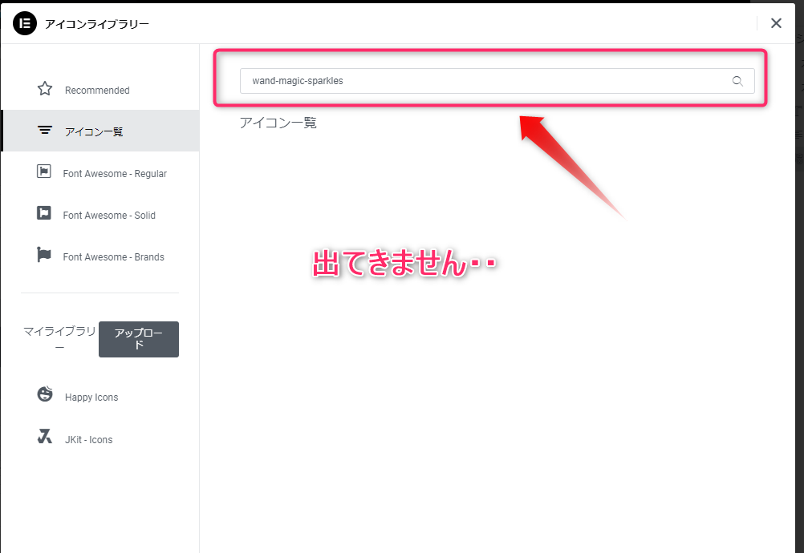Click the Elementor logo in the header

25,23
